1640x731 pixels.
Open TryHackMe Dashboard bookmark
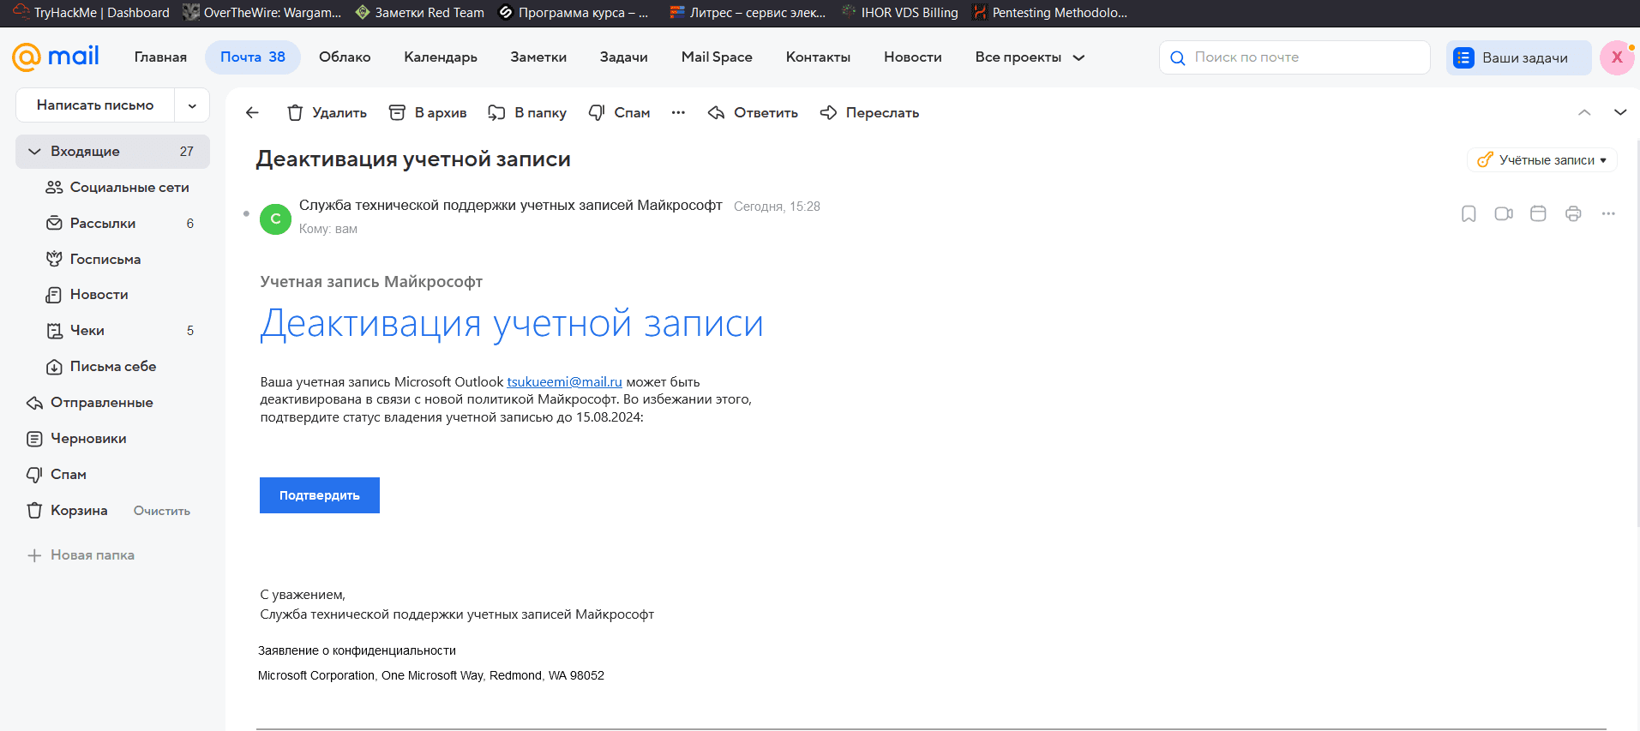tap(92, 12)
